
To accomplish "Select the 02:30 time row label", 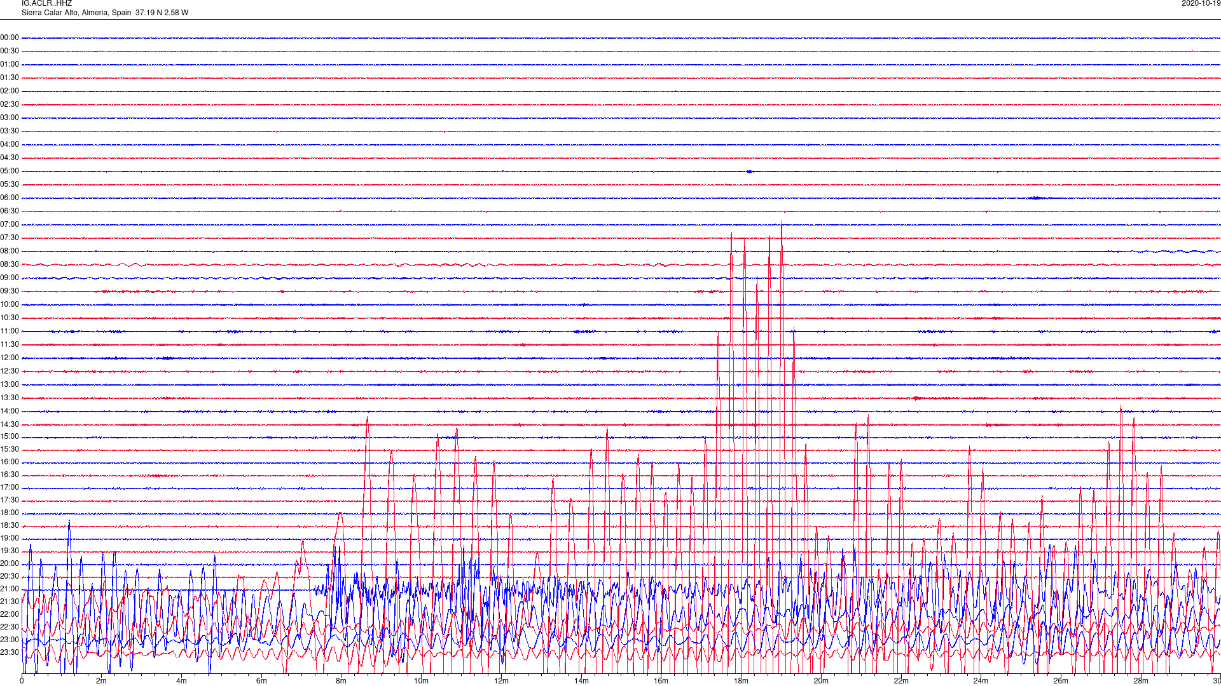I will point(10,104).
